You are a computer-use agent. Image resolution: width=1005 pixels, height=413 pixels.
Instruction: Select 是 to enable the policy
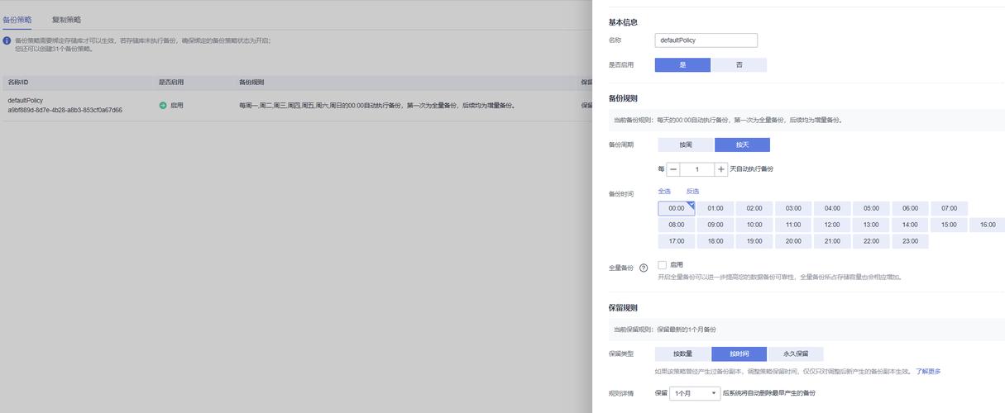682,64
